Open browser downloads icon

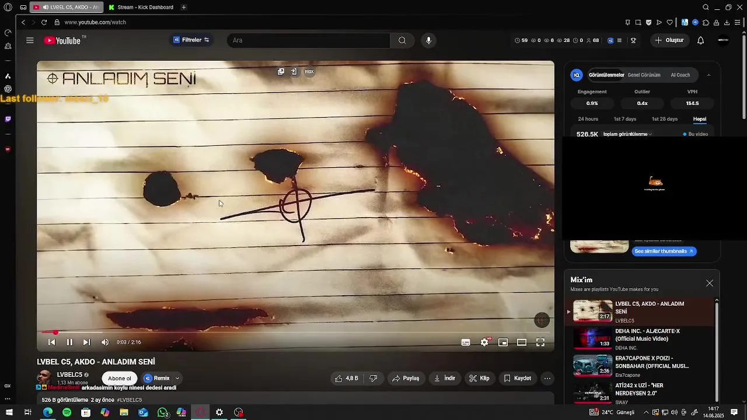727,22
